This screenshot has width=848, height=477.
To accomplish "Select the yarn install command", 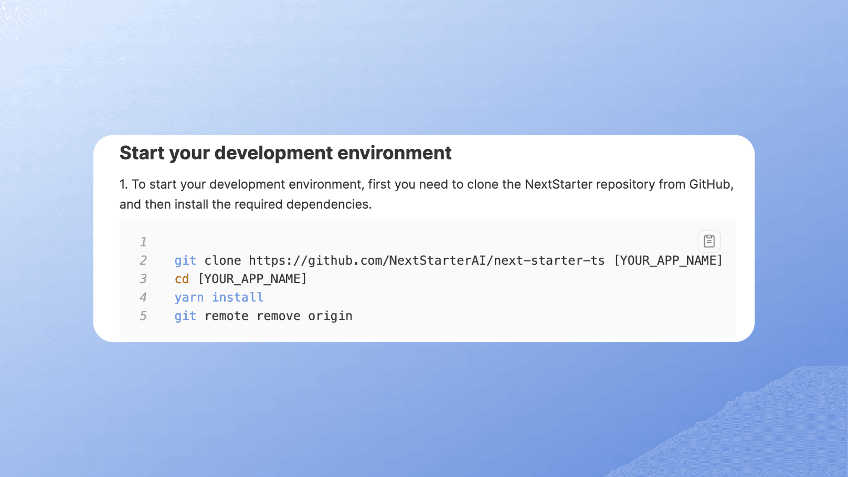I will tap(219, 297).
